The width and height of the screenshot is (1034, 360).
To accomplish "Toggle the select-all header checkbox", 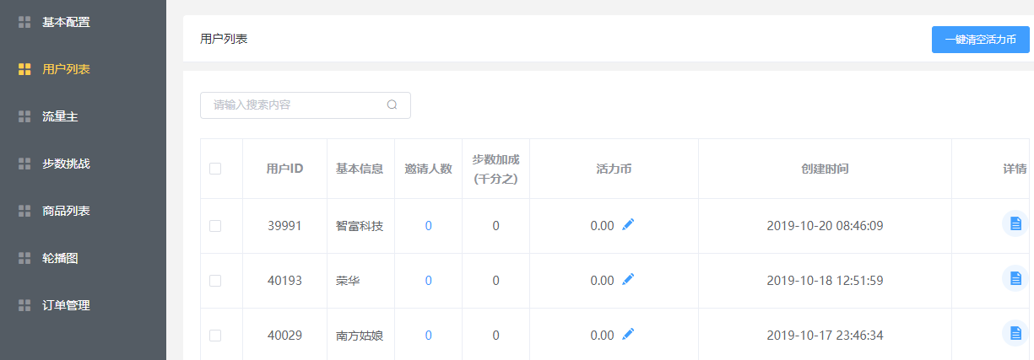I will pos(215,169).
